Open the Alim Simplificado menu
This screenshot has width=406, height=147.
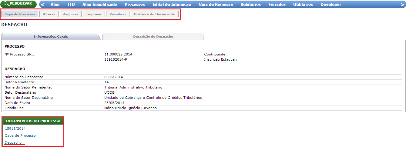[100, 5]
